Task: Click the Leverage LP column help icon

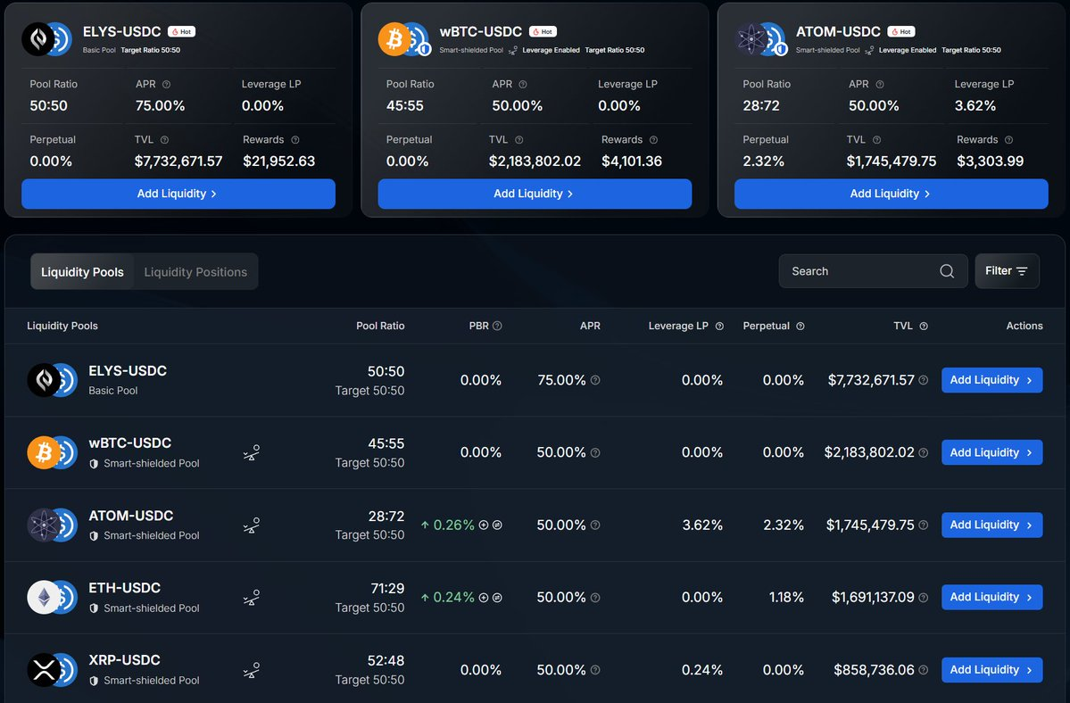Action: 719,326
